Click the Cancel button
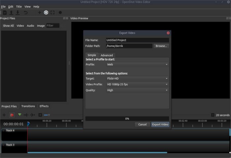The height and width of the screenshot is (158, 231). (x=143, y=125)
